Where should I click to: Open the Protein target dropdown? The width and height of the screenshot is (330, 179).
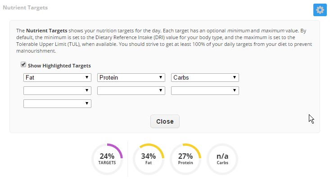pyautogui.click(x=131, y=78)
